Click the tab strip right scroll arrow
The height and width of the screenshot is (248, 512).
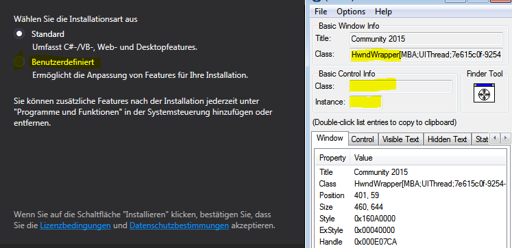(505, 138)
